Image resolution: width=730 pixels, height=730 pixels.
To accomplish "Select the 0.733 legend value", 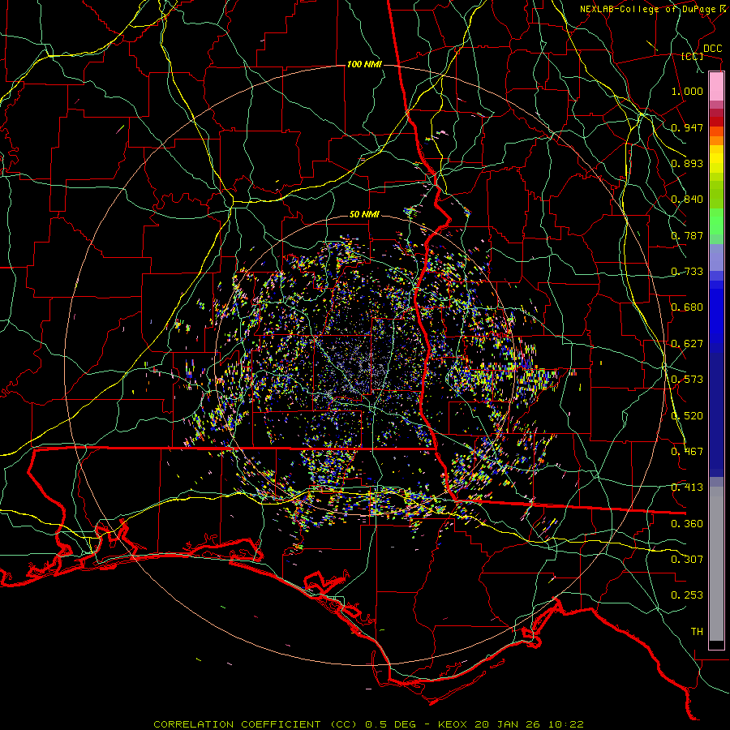I will [687, 272].
